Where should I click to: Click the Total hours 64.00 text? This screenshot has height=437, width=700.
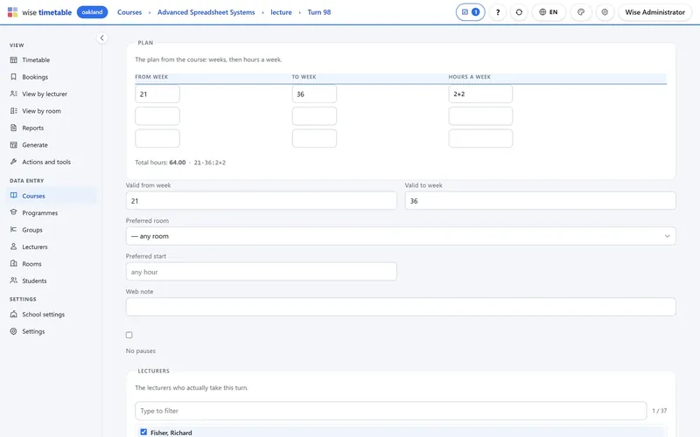point(160,163)
